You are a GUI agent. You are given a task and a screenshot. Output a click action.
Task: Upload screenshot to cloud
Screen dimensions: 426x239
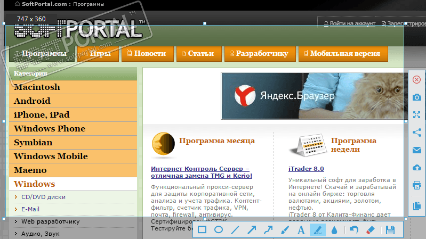417,168
